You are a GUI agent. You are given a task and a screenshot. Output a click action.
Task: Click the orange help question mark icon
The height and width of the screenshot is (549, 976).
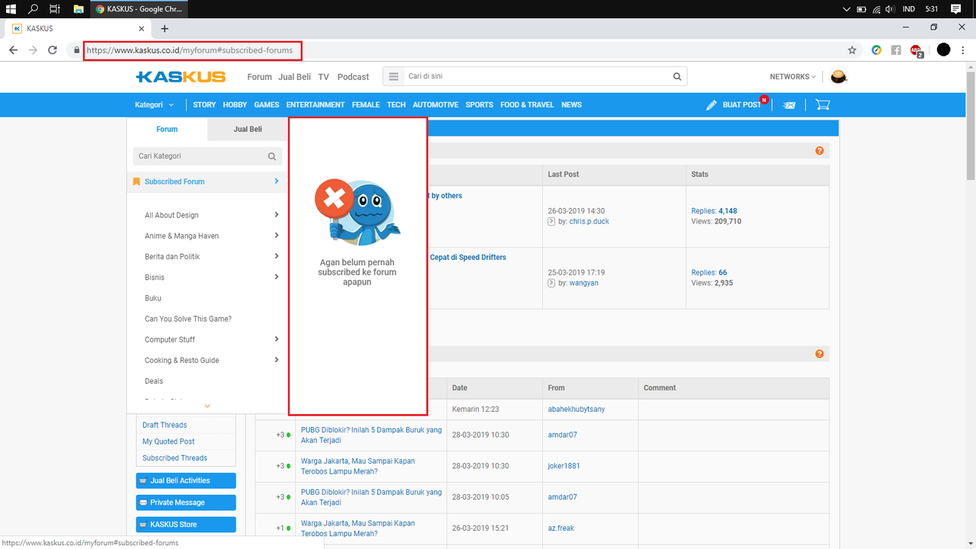pos(820,151)
